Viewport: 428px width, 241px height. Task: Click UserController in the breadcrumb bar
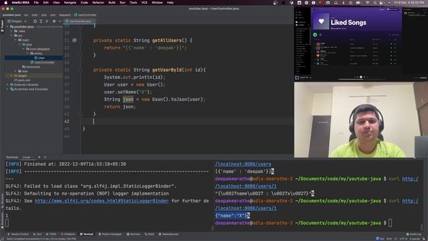[85, 15]
